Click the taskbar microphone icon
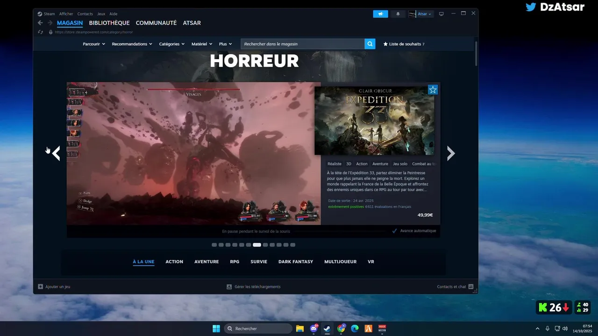The height and width of the screenshot is (336, 598). [548, 329]
